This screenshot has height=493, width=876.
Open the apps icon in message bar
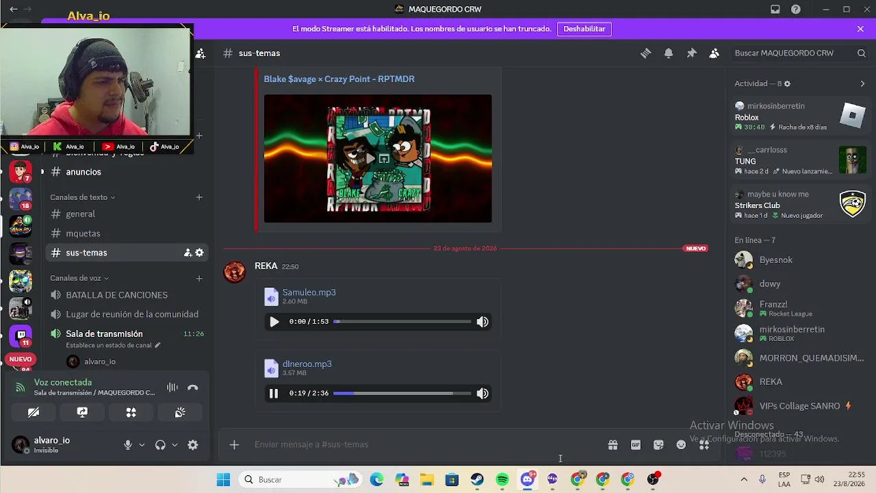(x=704, y=445)
